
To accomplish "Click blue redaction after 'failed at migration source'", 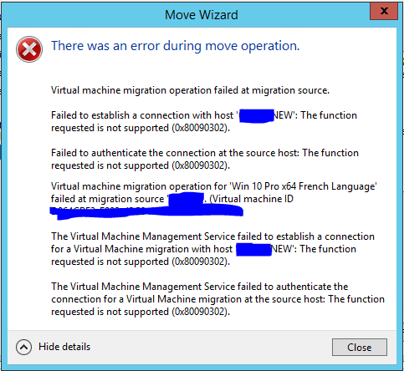I will (x=187, y=200).
